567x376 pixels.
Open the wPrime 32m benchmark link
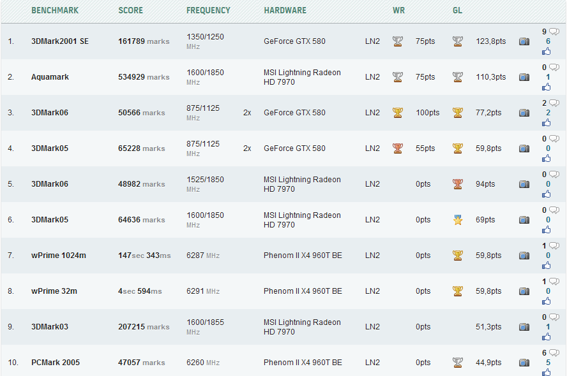[x=54, y=291]
